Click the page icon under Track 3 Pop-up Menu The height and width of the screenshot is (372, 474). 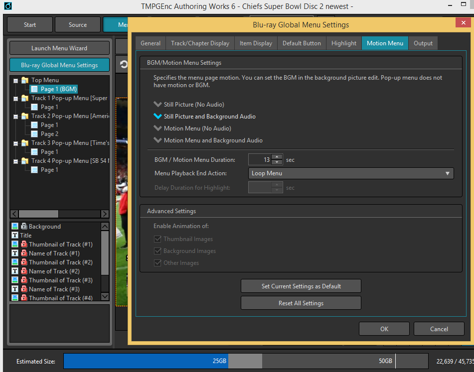[34, 152]
